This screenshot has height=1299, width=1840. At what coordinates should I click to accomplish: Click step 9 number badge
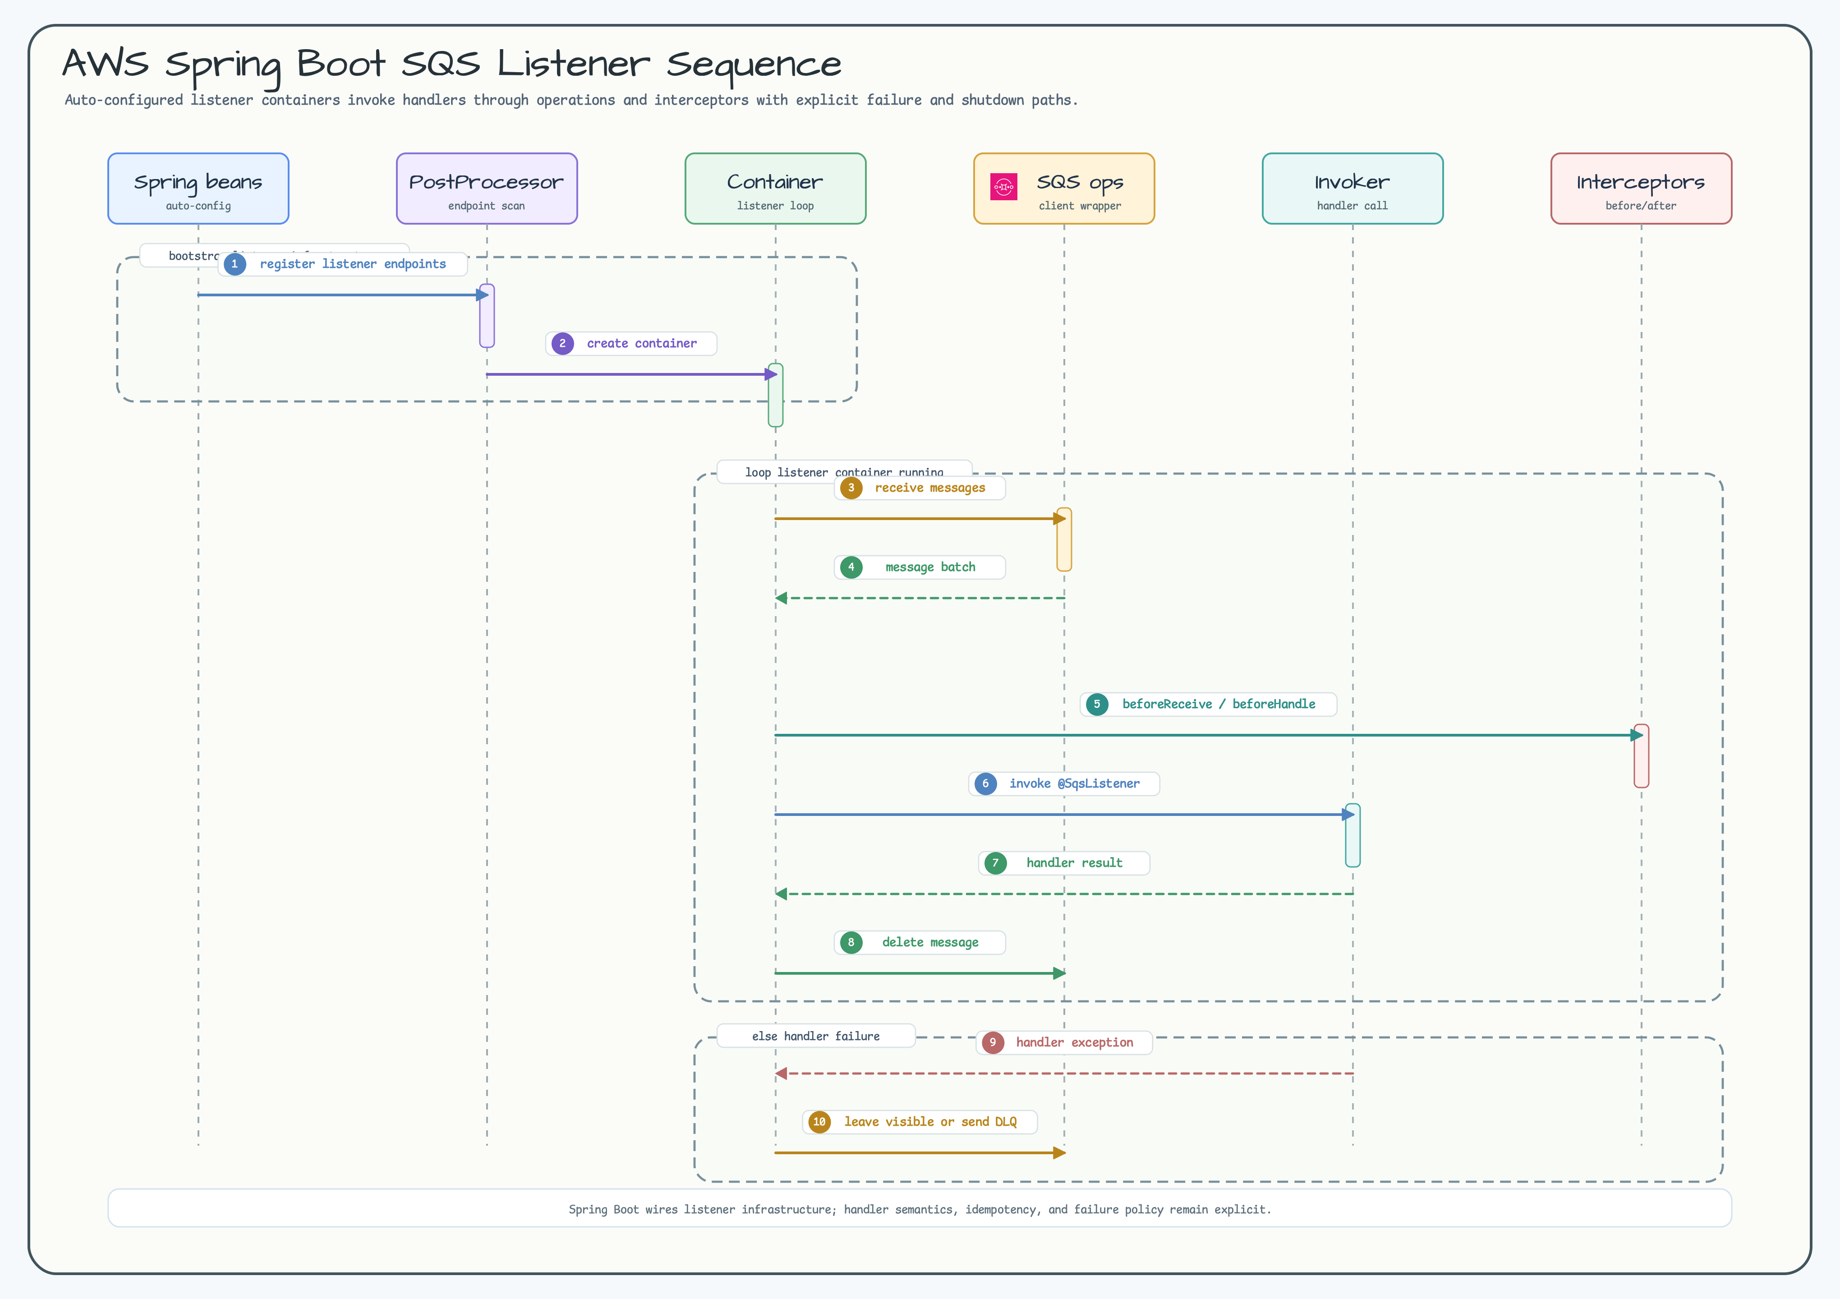993,1042
